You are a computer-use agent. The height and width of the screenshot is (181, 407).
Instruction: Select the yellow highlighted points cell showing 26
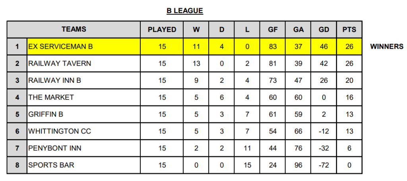[349, 46]
